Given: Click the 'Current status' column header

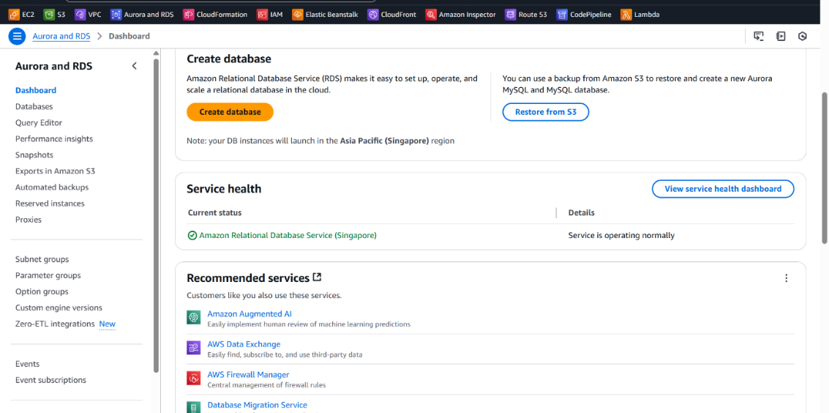Looking at the screenshot, I should pos(214,212).
